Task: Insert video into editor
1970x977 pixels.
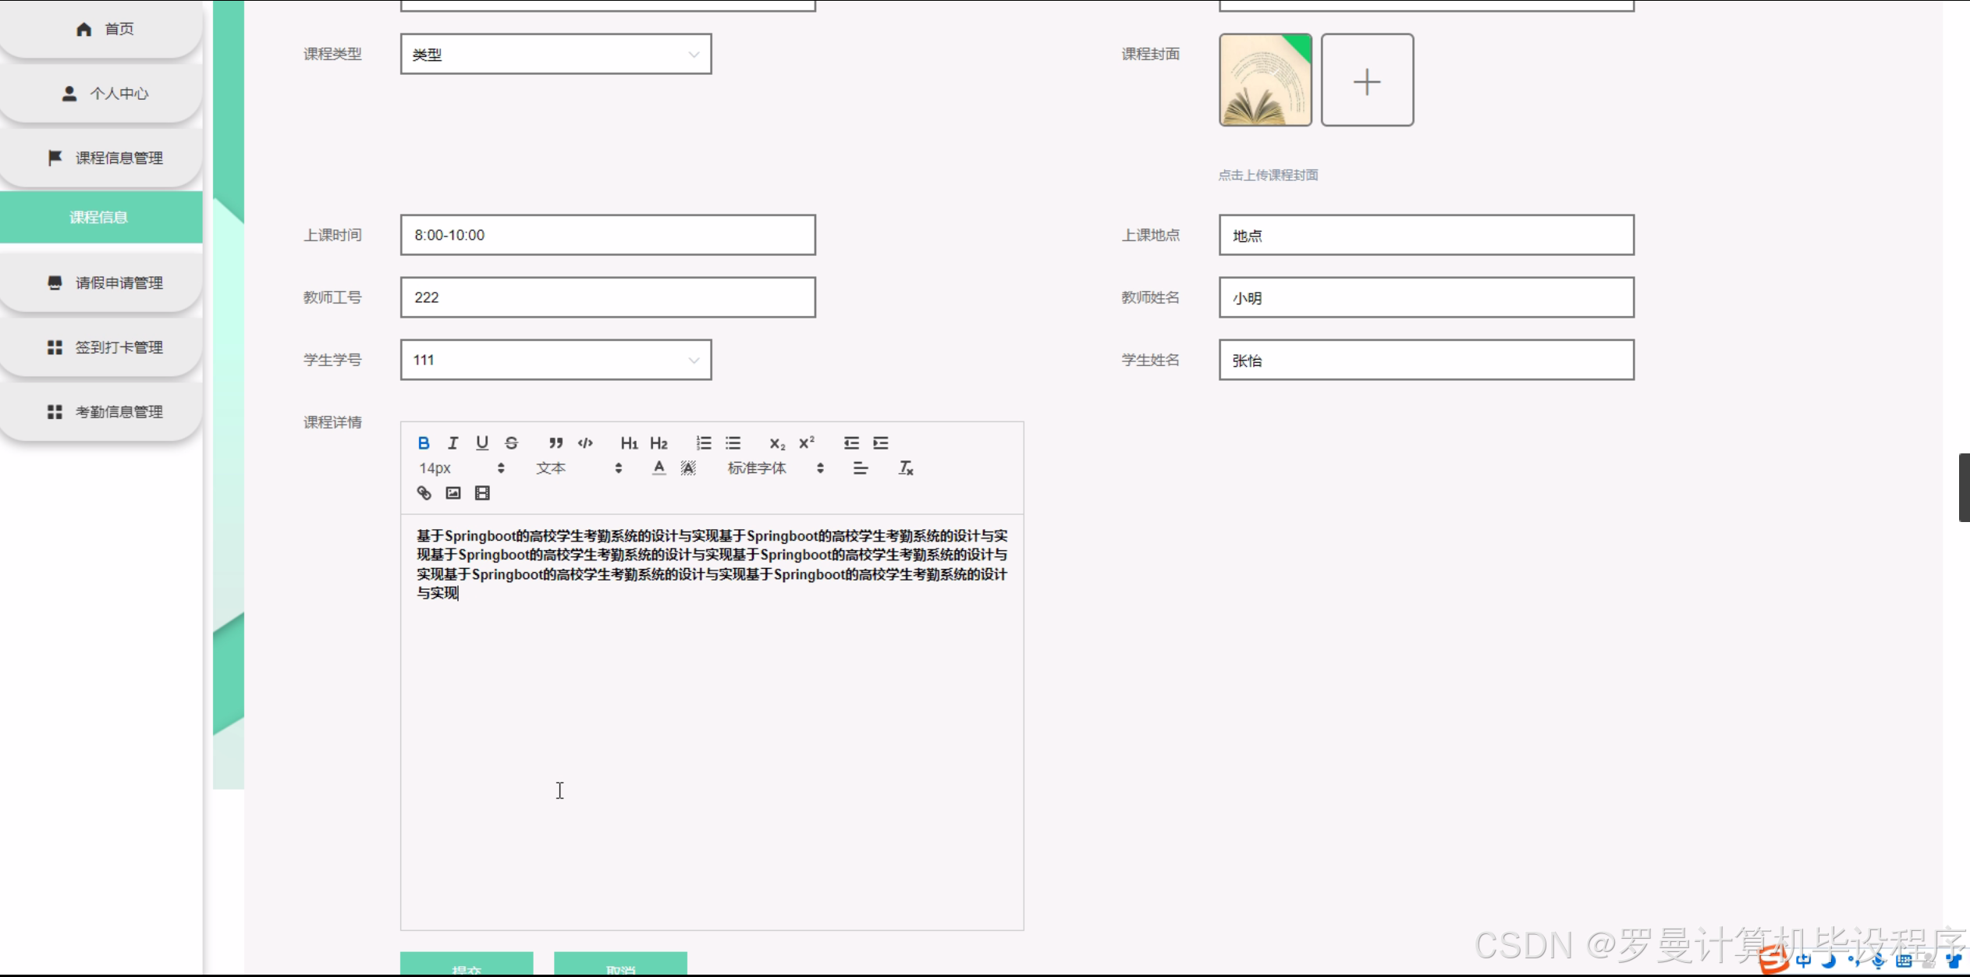Action: click(x=482, y=493)
